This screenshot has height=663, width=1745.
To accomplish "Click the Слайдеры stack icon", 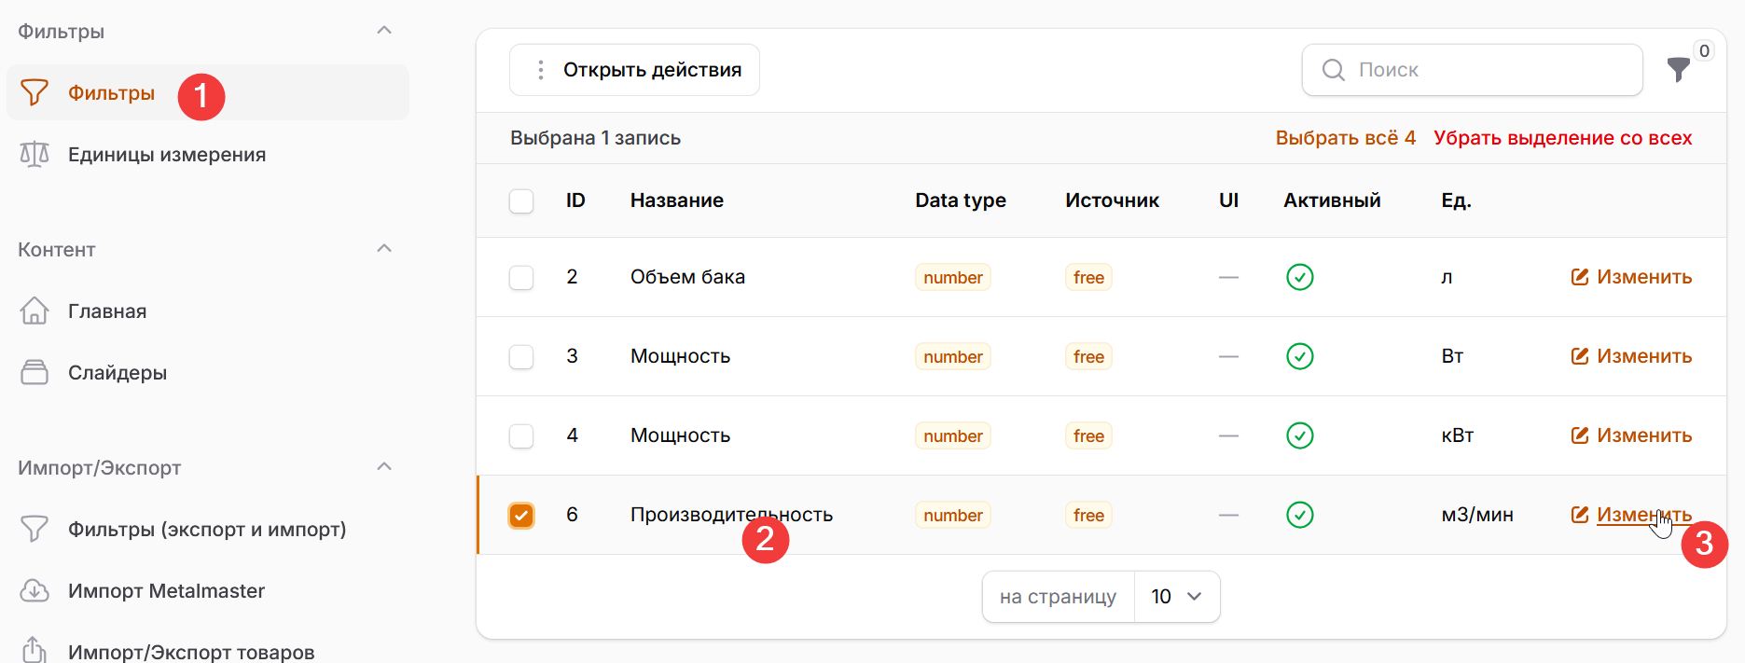I will click(x=35, y=373).
